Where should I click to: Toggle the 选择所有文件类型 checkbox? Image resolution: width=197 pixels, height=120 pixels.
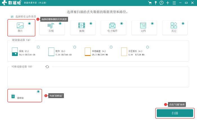point(12,17)
